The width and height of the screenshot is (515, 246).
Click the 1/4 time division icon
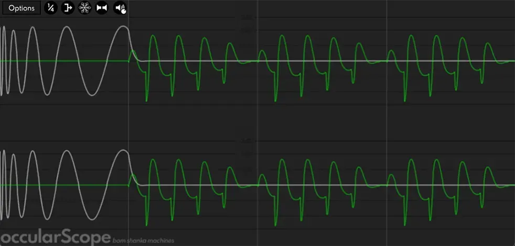tap(50, 8)
